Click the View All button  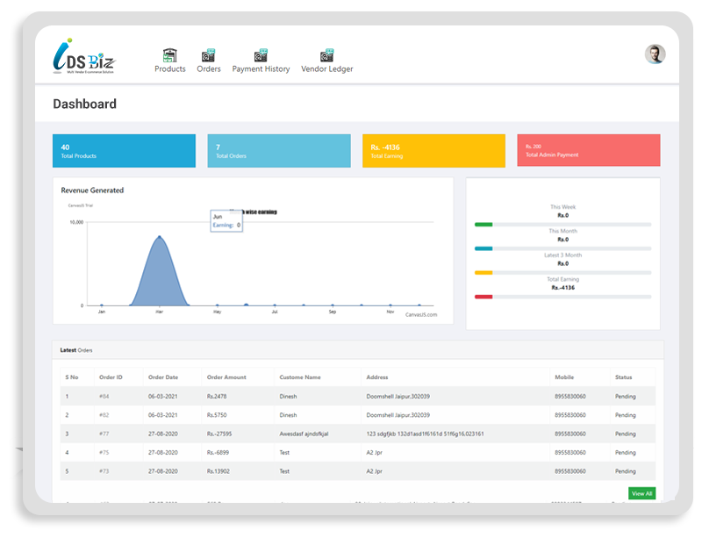(x=641, y=494)
